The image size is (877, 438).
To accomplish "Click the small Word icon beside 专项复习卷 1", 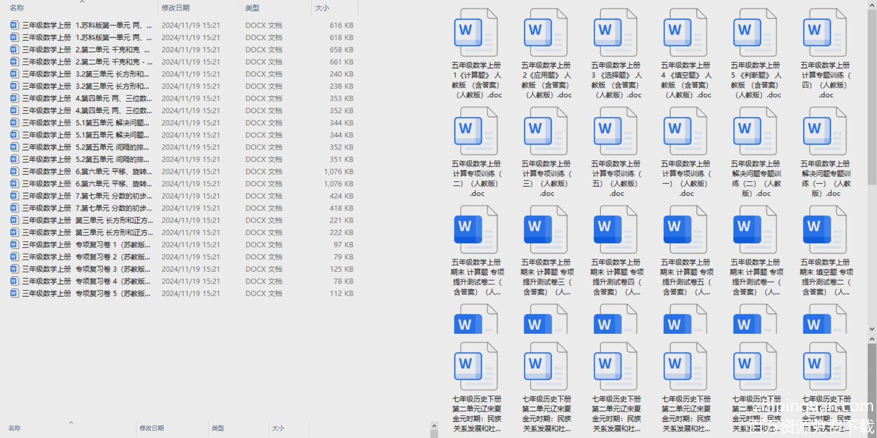I will pos(14,244).
